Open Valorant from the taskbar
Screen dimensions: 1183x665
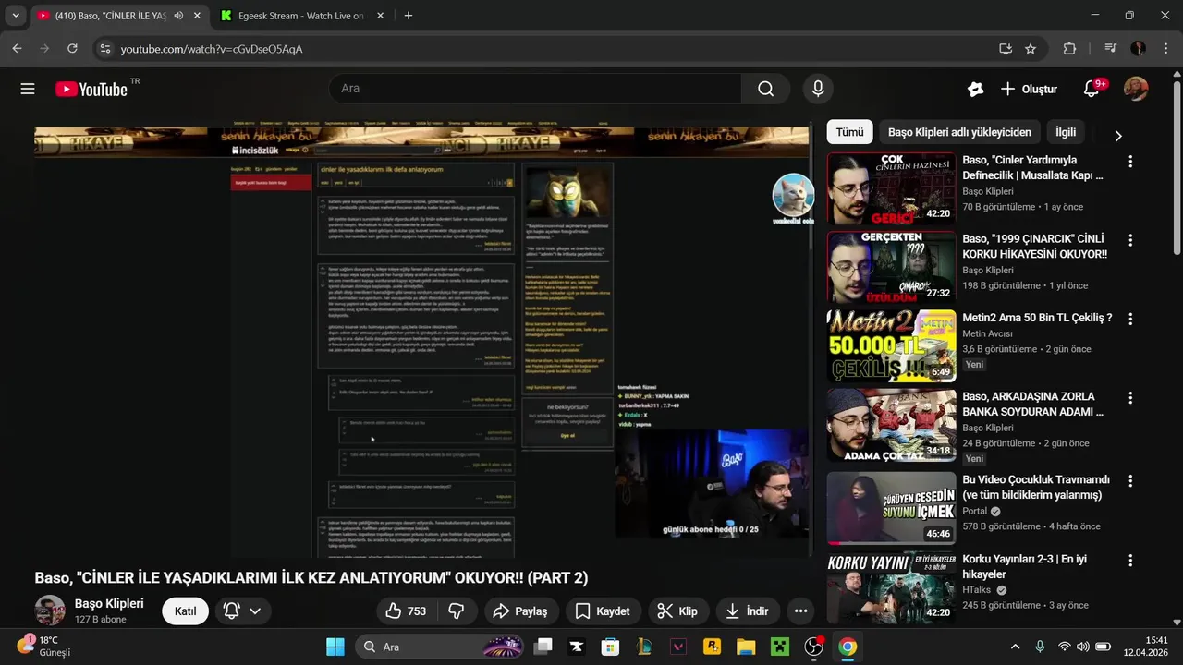pos(678,647)
